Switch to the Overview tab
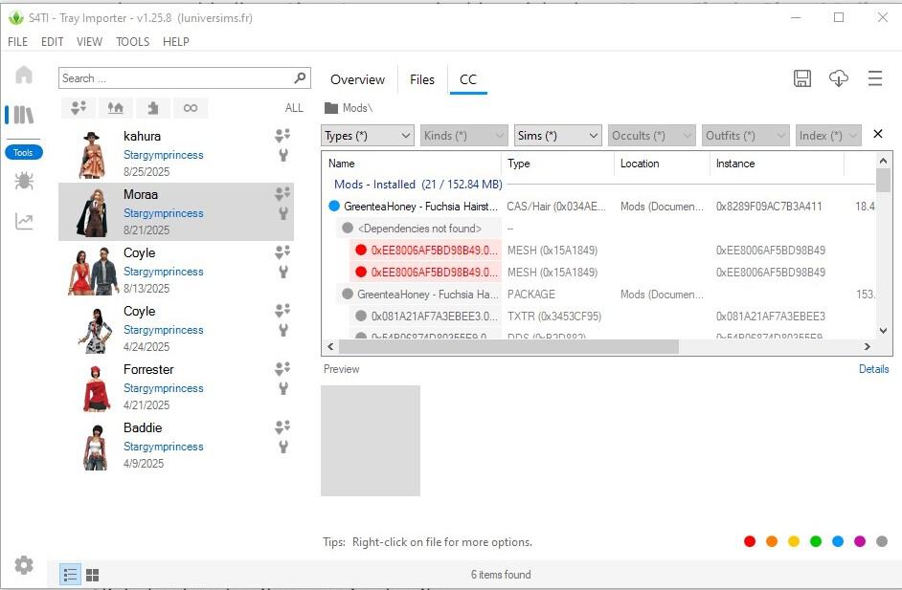Image resolution: width=902 pixels, height=590 pixels. (357, 80)
